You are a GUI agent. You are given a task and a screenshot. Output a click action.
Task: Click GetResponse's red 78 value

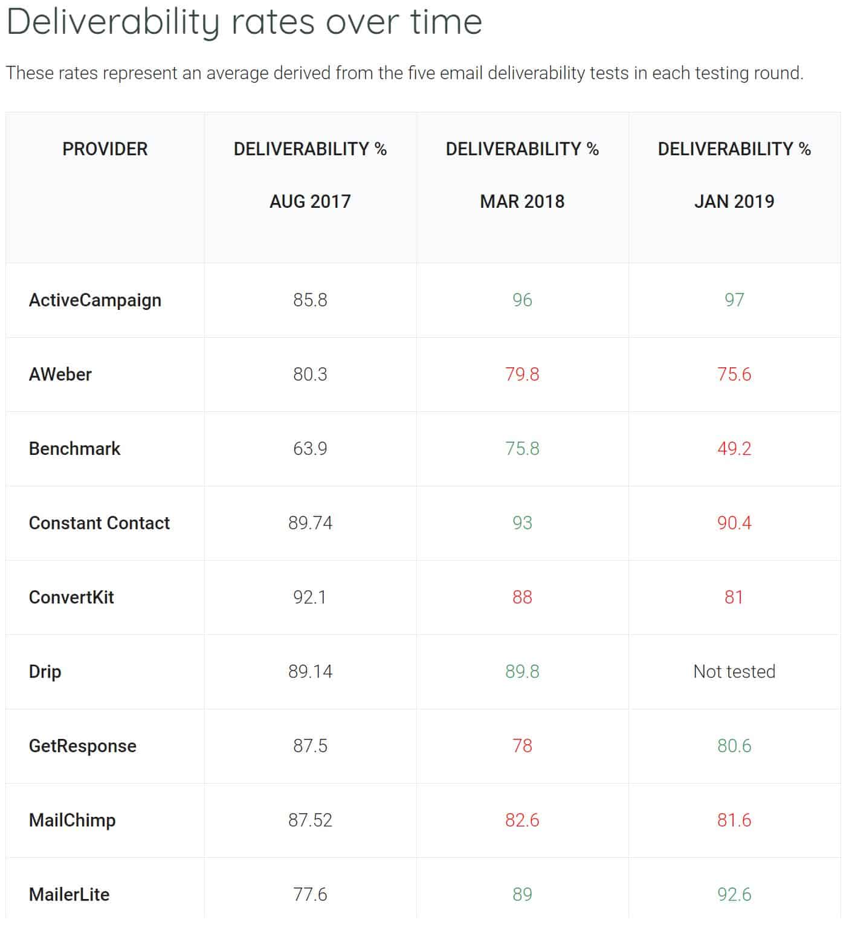(522, 746)
